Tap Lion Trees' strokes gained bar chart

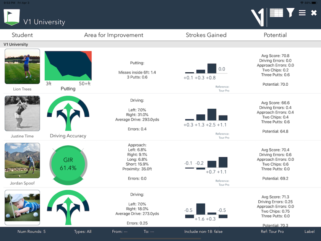pyautogui.click(x=206, y=72)
